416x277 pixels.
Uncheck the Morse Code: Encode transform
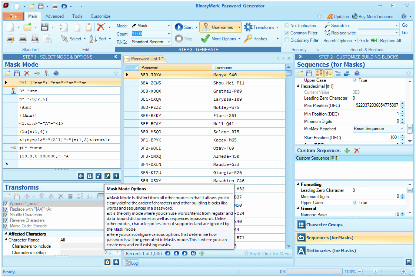click(x=6, y=226)
